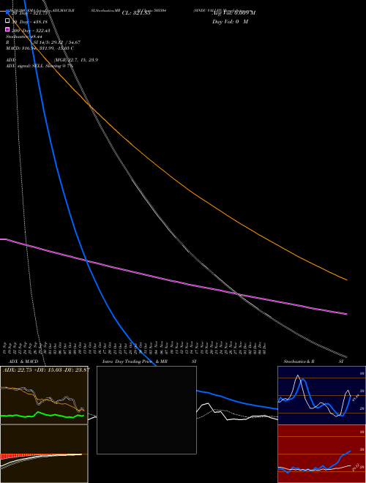
Task: Click the magenta 200 Day legend swatch
Action: 7,29
